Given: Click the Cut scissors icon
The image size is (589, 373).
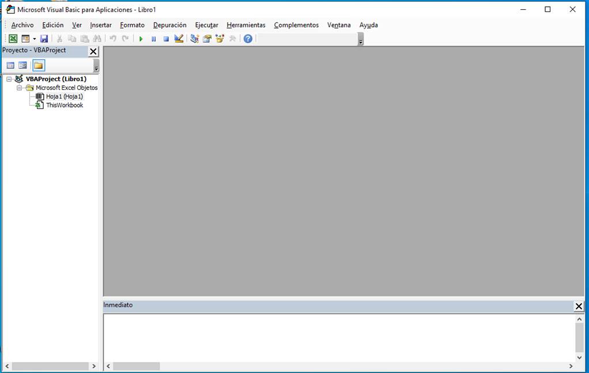Looking at the screenshot, I should point(59,39).
